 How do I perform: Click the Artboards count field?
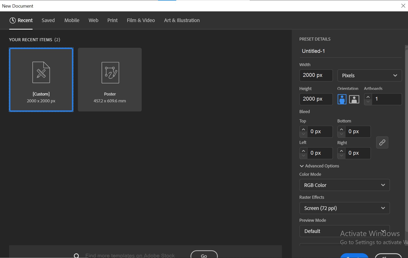tap(387, 99)
